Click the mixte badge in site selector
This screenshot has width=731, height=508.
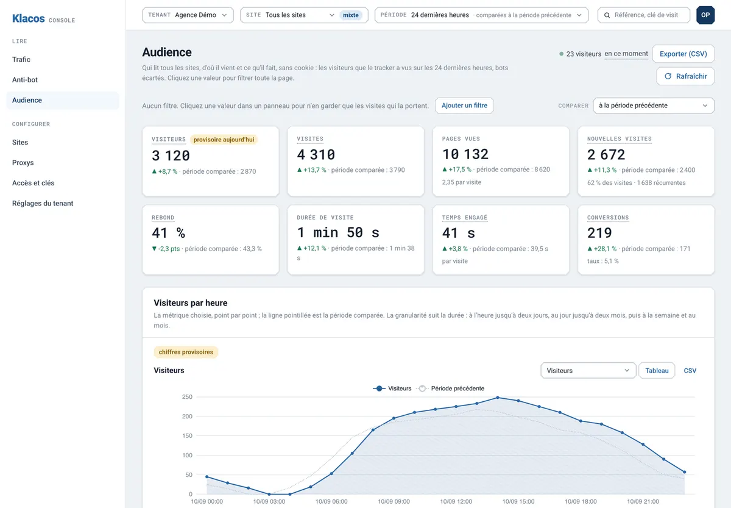tap(351, 15)
